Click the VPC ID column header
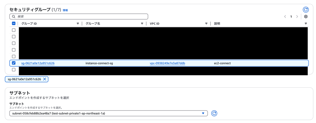The width and height of the screenshot is (316, 123). 155,24
